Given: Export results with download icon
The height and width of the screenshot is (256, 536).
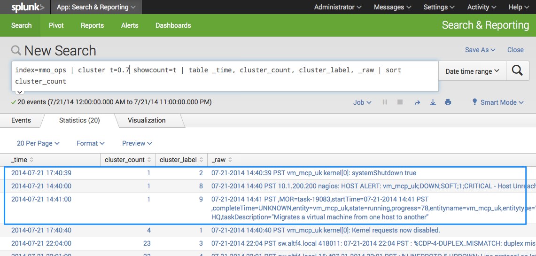Looking at the screenshot, I should click(433, 102).
